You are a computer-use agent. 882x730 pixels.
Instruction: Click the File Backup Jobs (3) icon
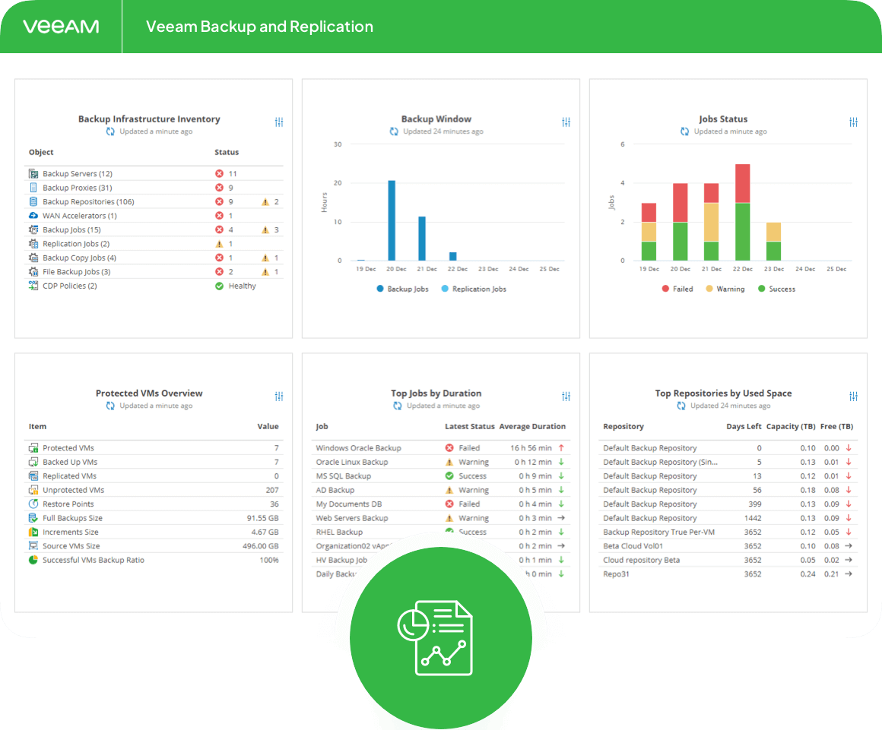coord(33,272)
